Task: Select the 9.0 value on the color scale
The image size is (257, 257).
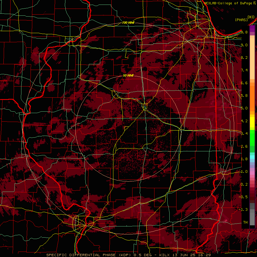Action: 244,45
